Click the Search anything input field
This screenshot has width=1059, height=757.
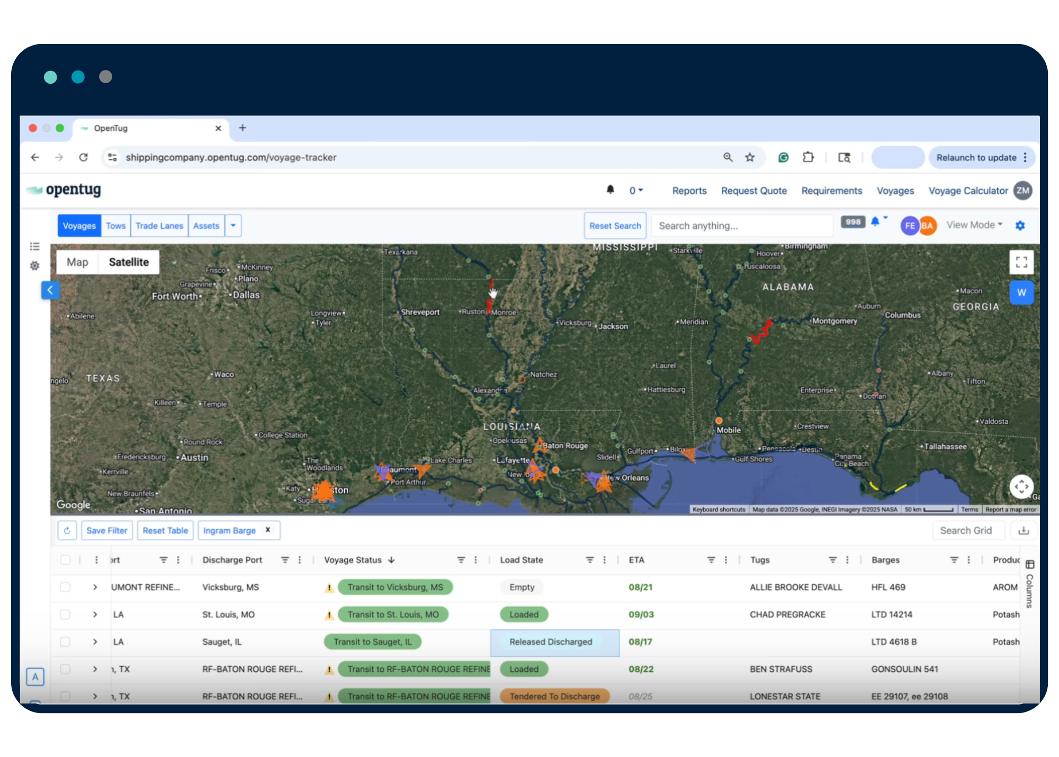coord(741,226)
